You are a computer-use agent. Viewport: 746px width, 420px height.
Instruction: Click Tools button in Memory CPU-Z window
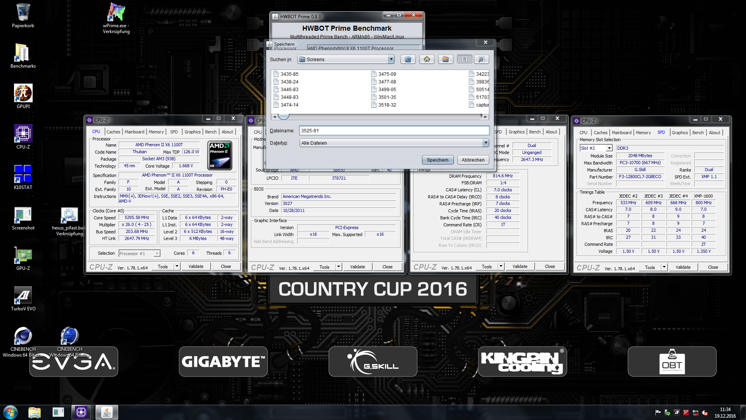tap(487, 266)
